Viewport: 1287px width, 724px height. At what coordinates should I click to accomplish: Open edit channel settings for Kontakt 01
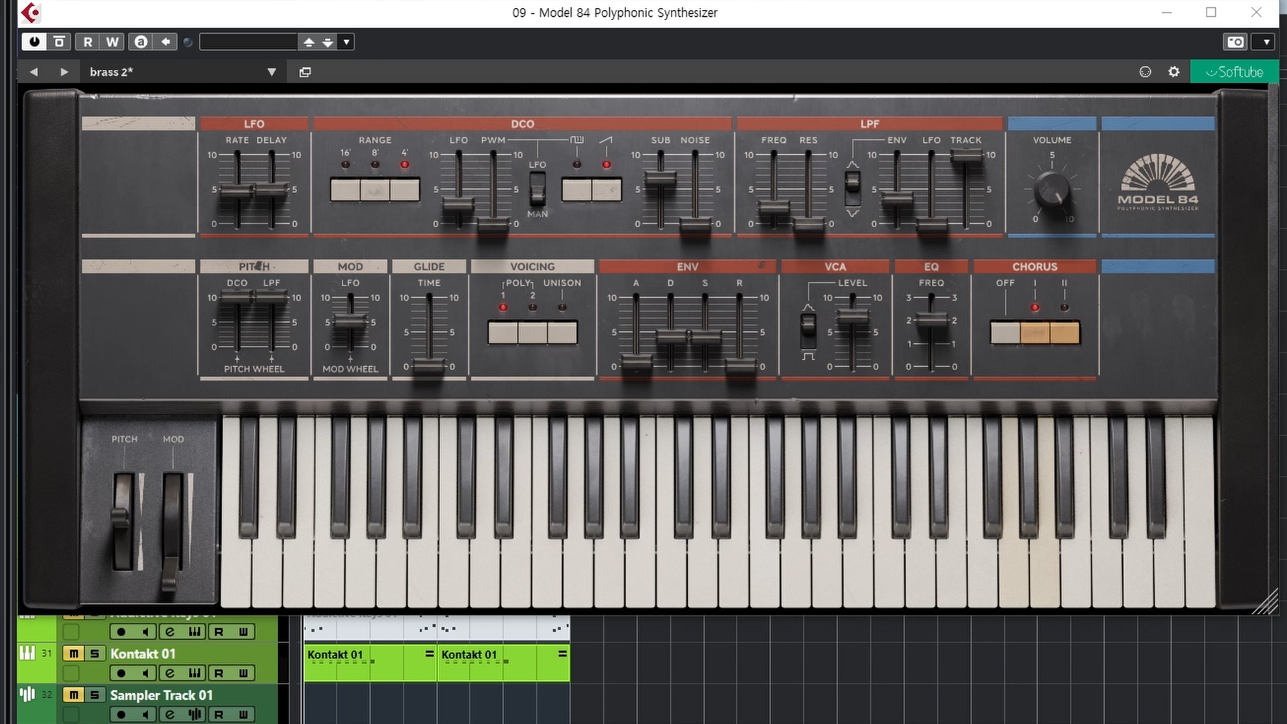(x=170, y=673)
